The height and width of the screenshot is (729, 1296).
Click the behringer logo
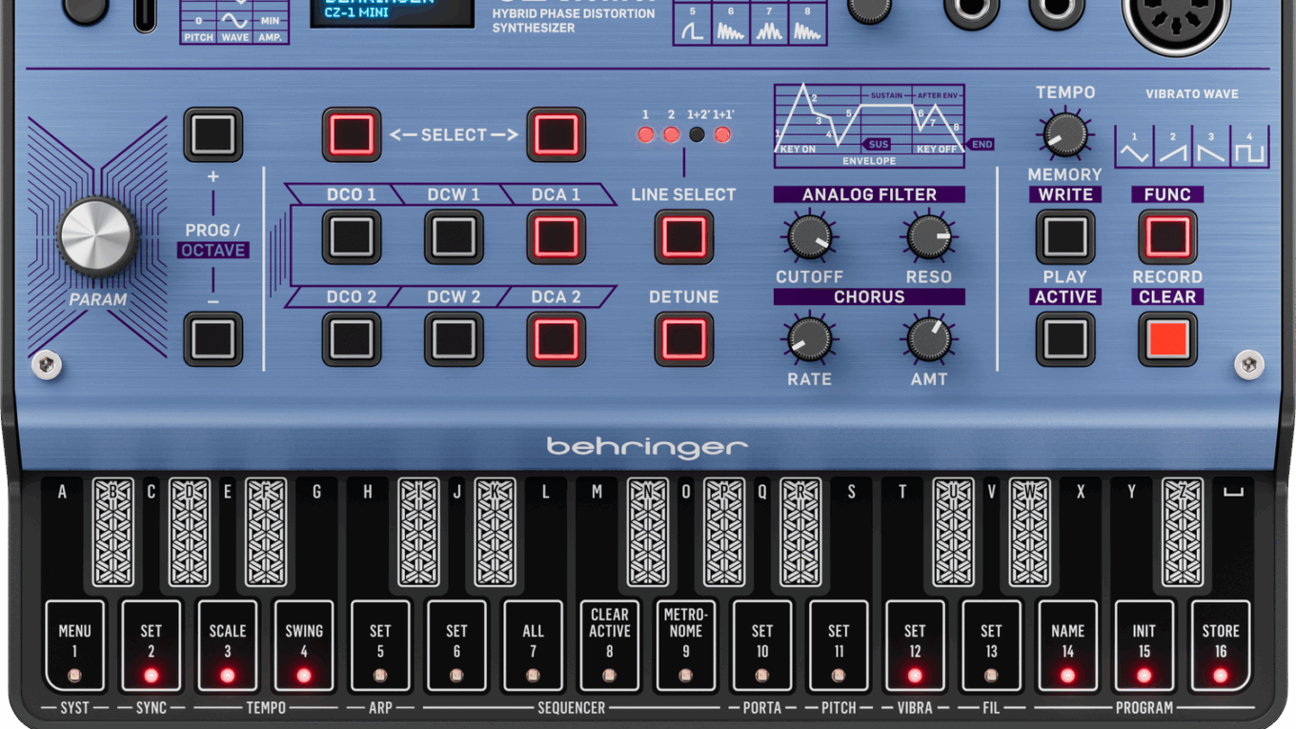(x=647, y=447)
